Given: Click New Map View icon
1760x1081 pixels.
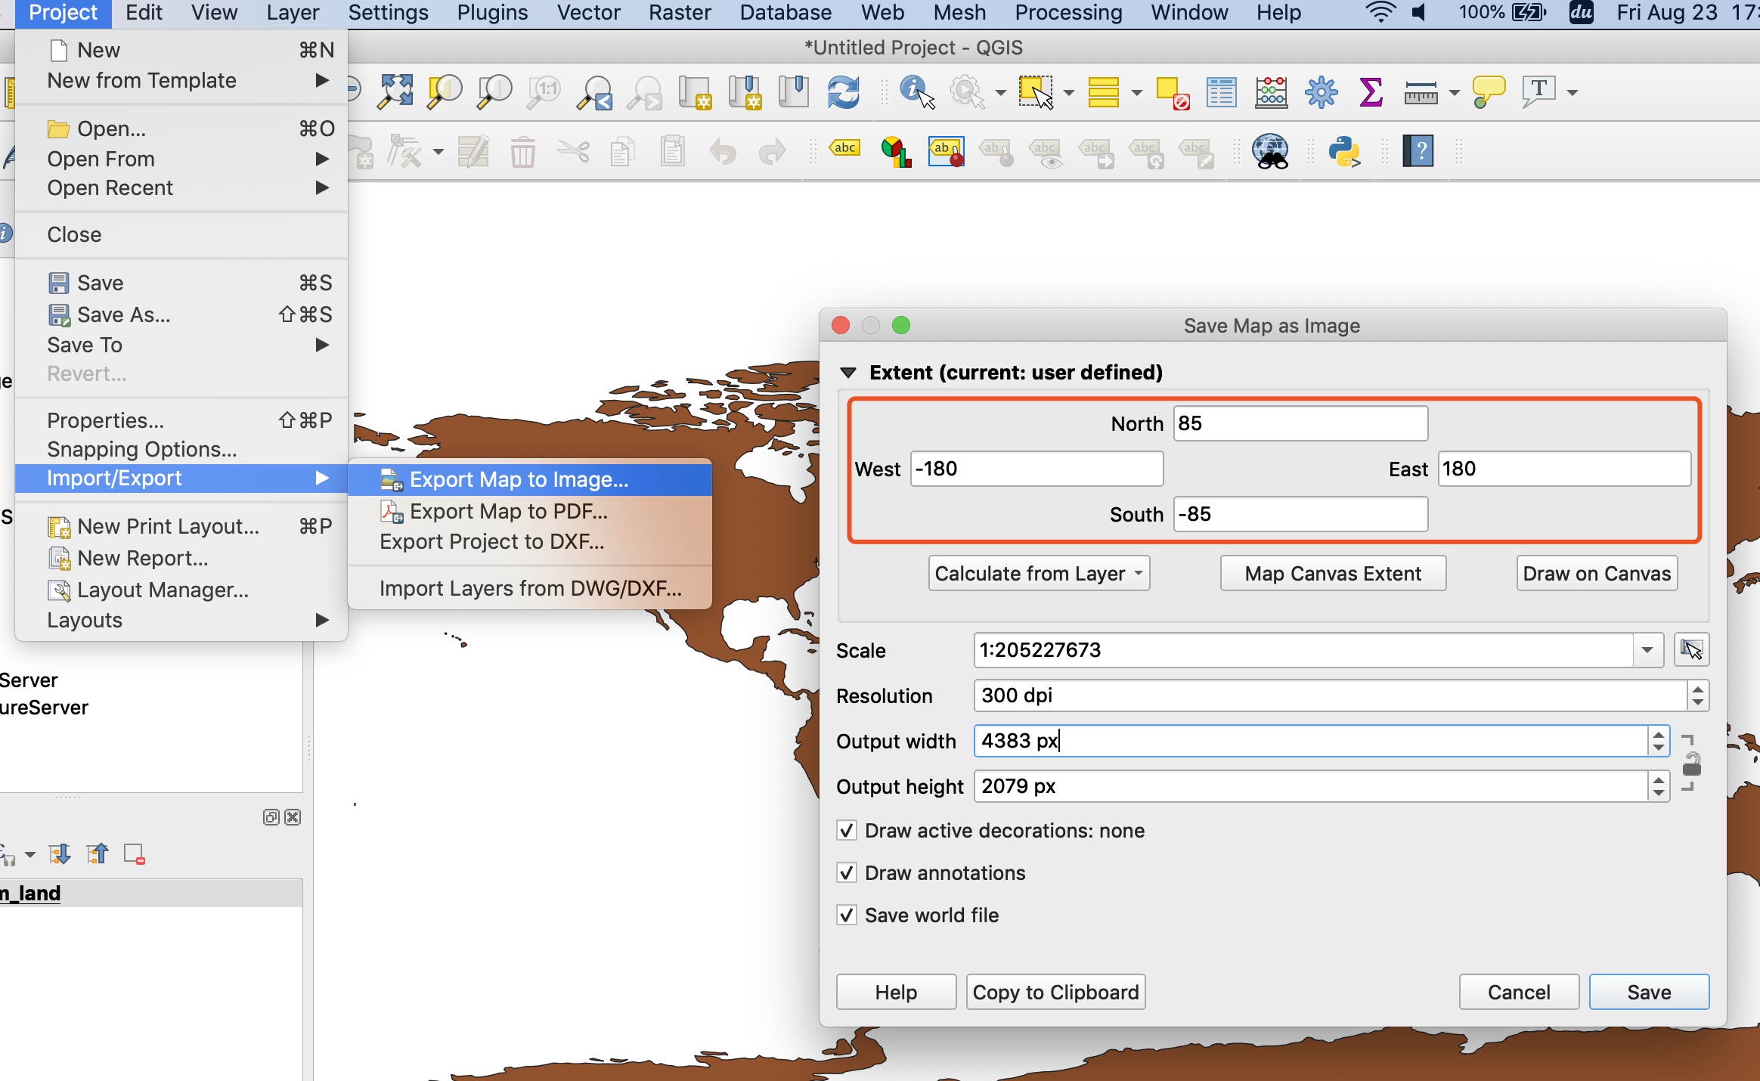Looking at the screenshot, I should coord(695,92).
